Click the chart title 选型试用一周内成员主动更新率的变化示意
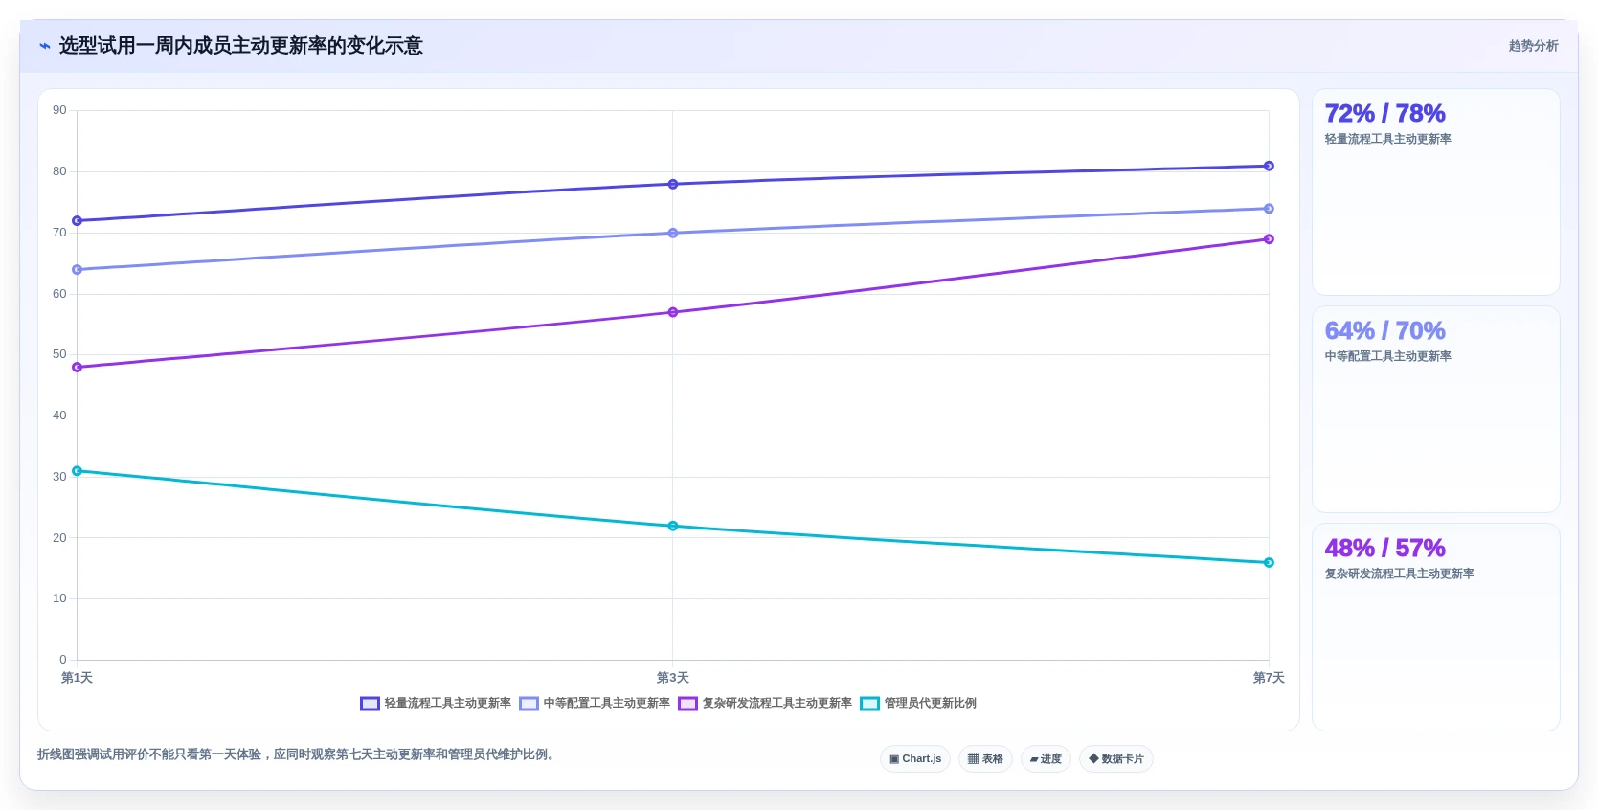 pos(240,46)
